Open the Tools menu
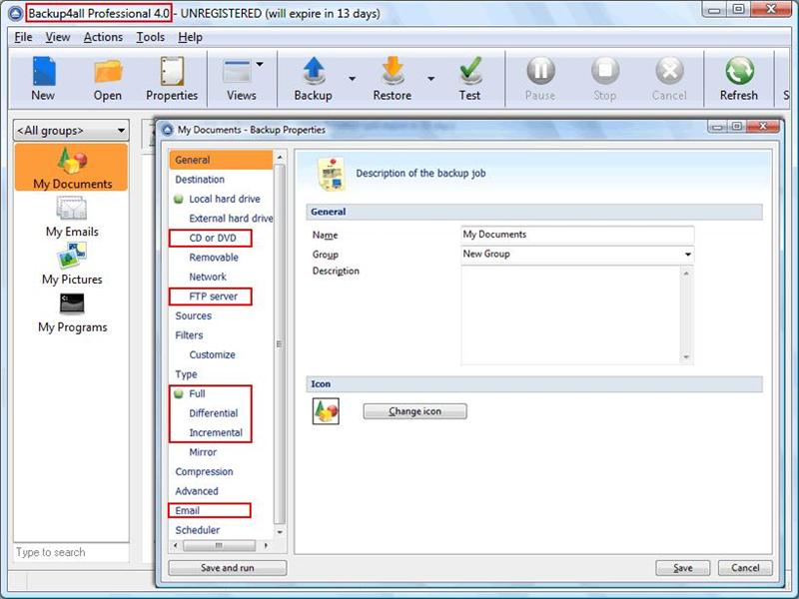799x599 pixels. pyautogui.click(x=151, y=37)
